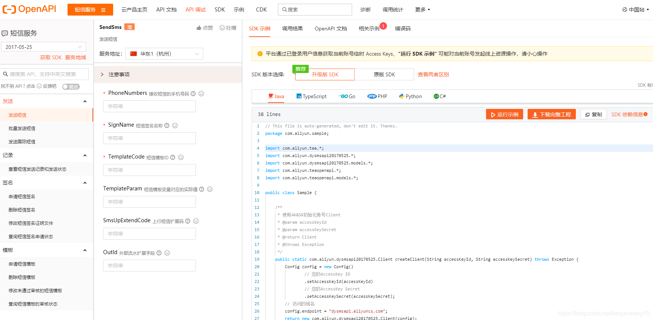Collapse the 发送 sidebar group
Viewport: 653px width, 320px height.
[85, 101]
